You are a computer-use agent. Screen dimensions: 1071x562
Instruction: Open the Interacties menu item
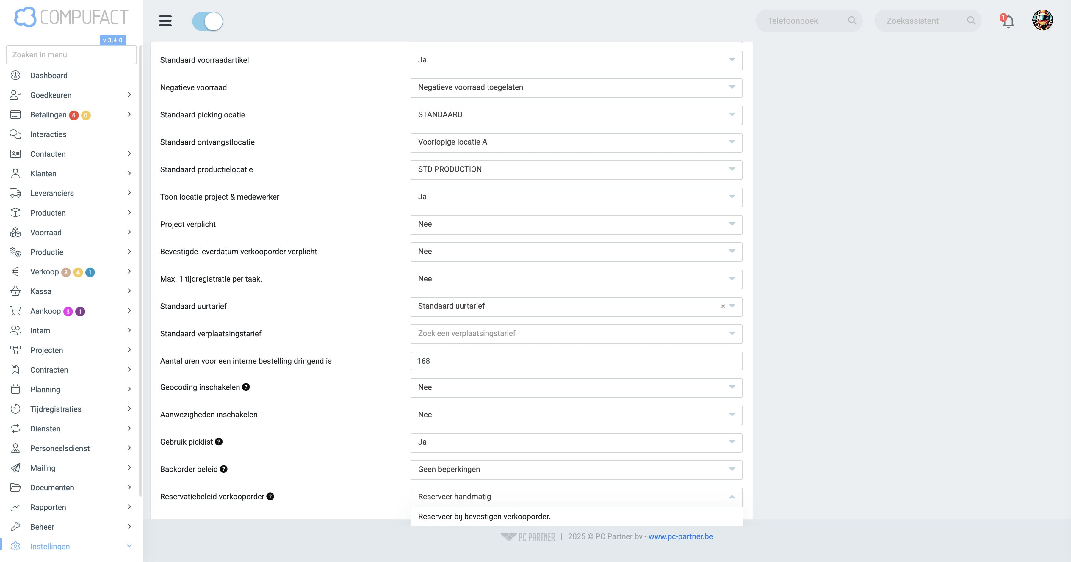(48, 134)
